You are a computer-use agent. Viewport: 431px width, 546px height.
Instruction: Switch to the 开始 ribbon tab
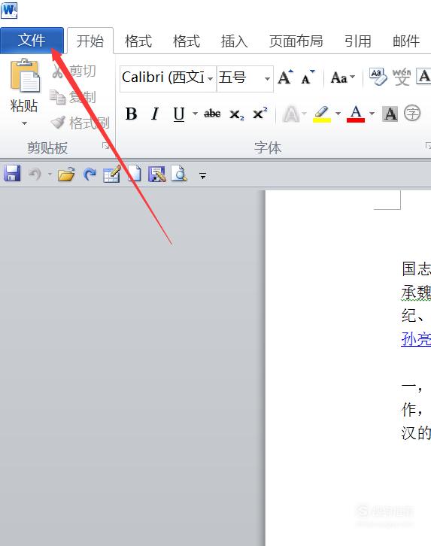[x=90, y=41]
